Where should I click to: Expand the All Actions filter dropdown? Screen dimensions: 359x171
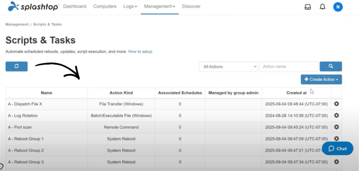(228, 67)
